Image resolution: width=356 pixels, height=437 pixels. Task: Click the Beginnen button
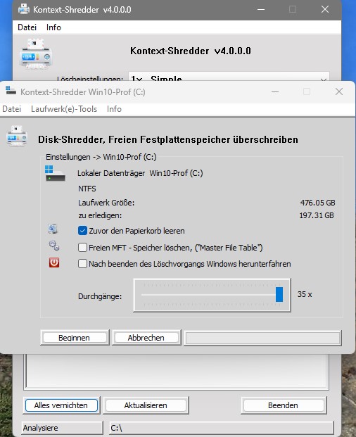pyautogui.click(x=74, y=338)
